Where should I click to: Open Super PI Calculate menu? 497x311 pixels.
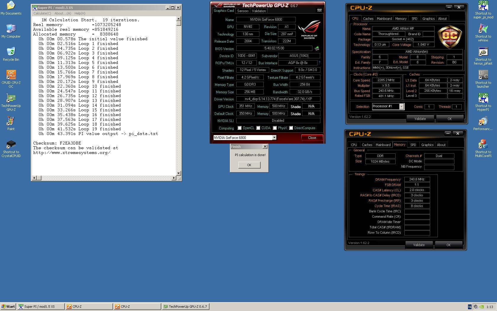coord(42,13)
